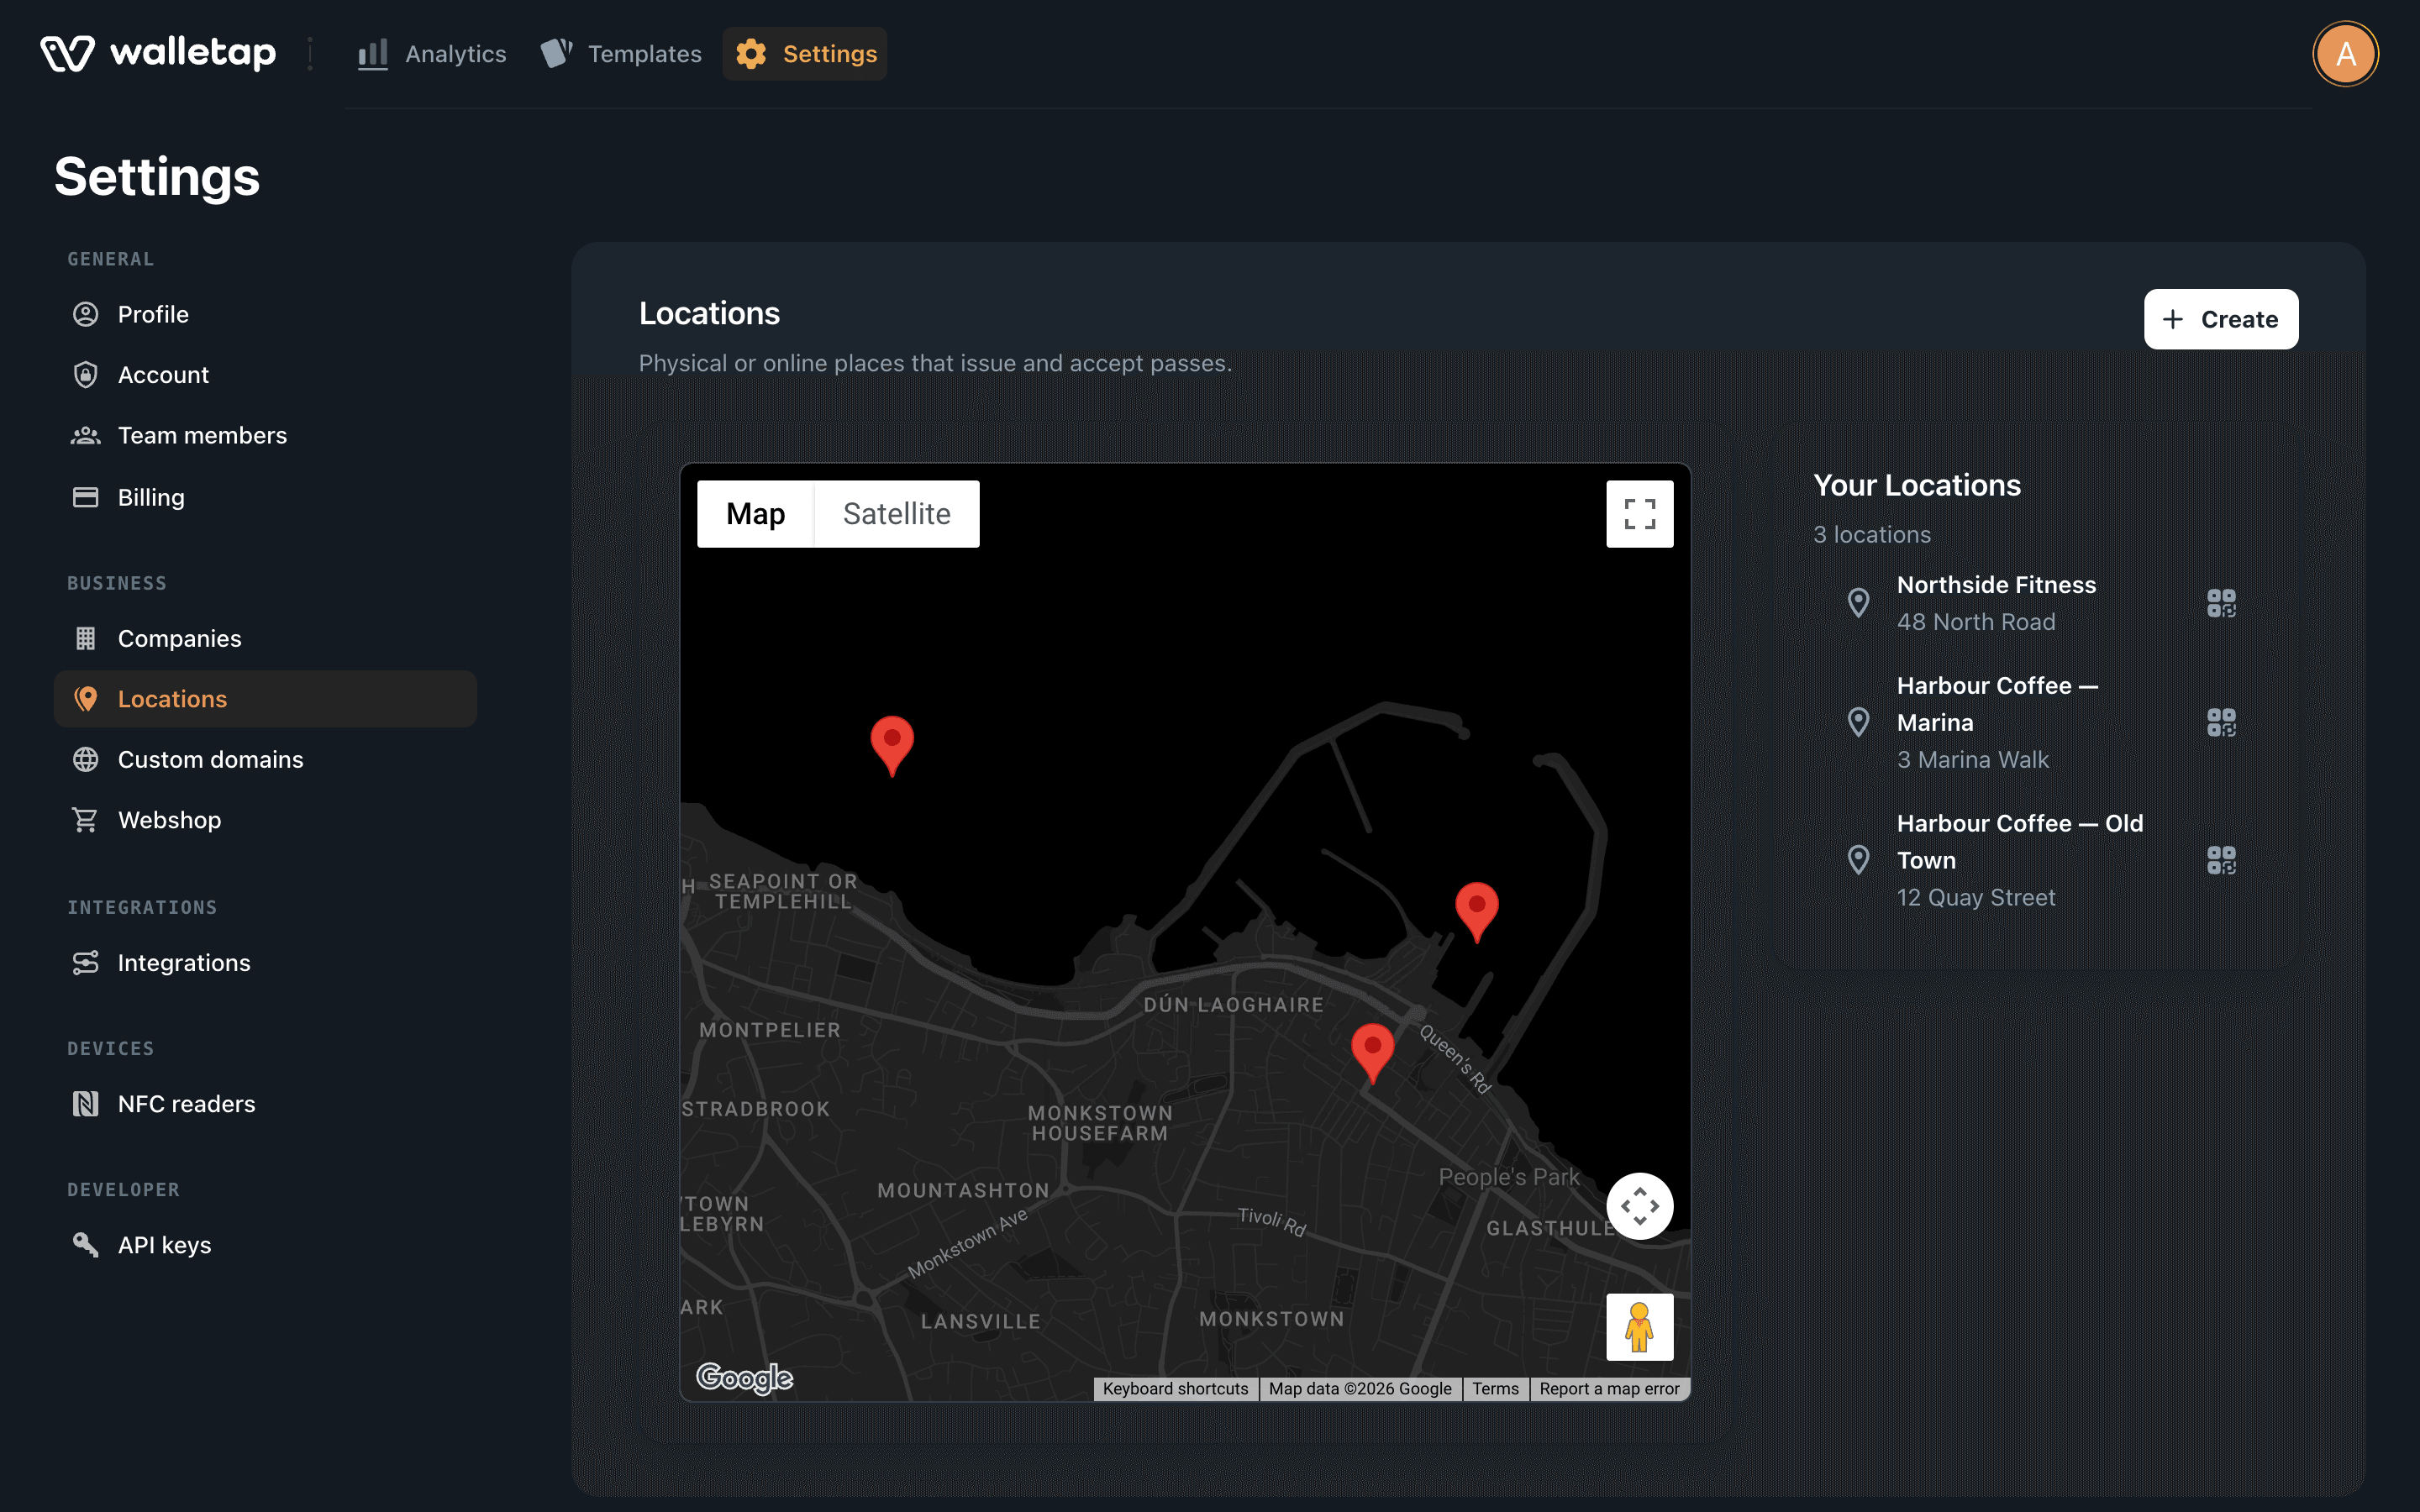Click the walletap logo
Screen dimensions: 2420x1512
click(158, 53)
